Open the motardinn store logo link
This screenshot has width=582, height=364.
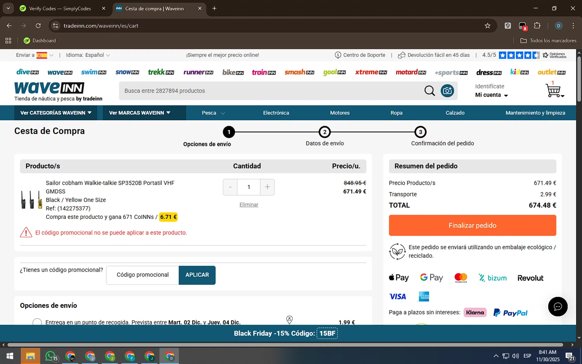pos(411,72)
